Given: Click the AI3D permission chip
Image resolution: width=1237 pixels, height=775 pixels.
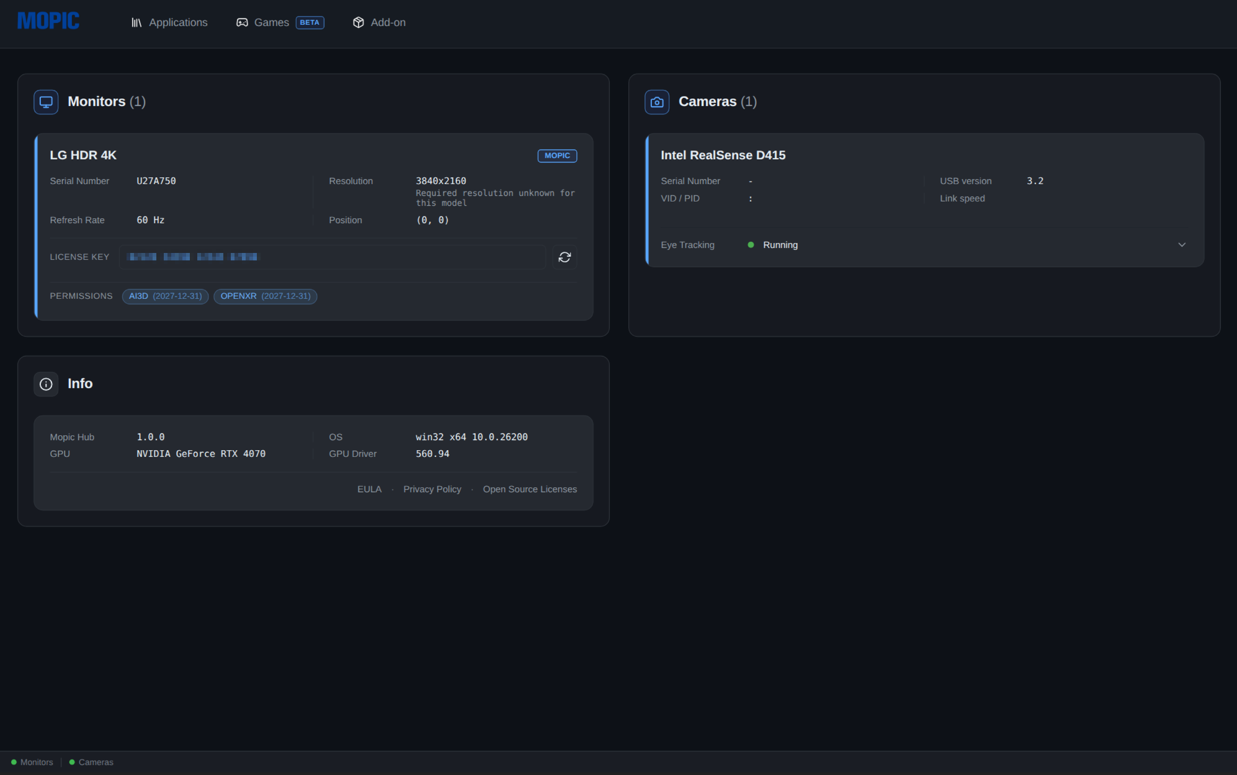Looking at the screenshot, I should tap(165, 296).
